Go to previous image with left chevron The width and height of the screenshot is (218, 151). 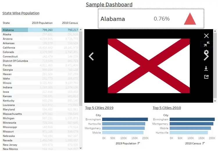point(91,56)
